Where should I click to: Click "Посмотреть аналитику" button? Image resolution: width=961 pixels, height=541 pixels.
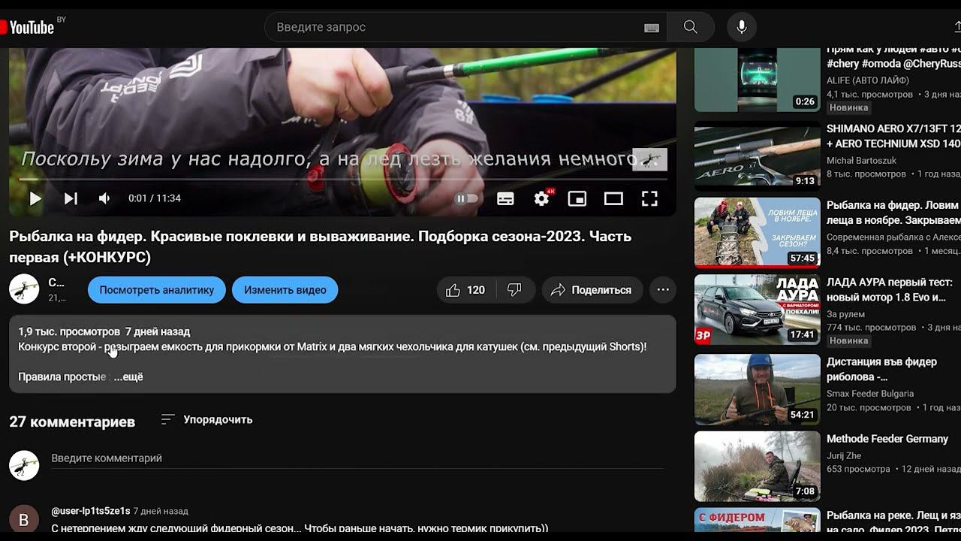[156, 290]
